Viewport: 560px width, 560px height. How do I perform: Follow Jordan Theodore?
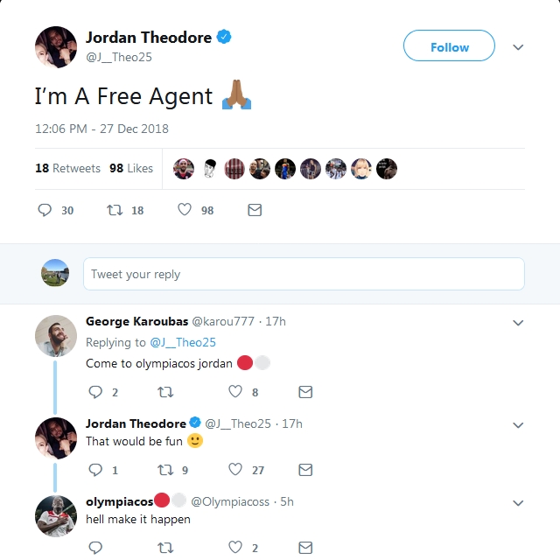point(449,45)
